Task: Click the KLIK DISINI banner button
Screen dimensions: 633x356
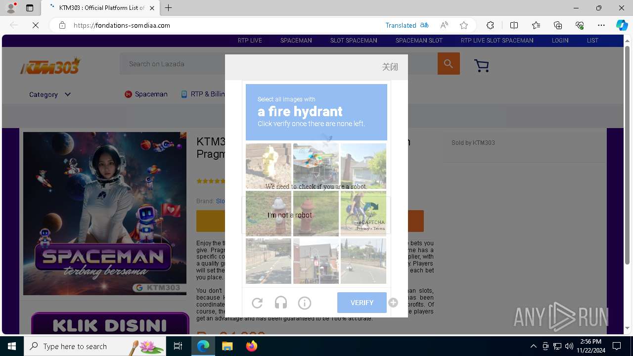Action: click(110, 324)
